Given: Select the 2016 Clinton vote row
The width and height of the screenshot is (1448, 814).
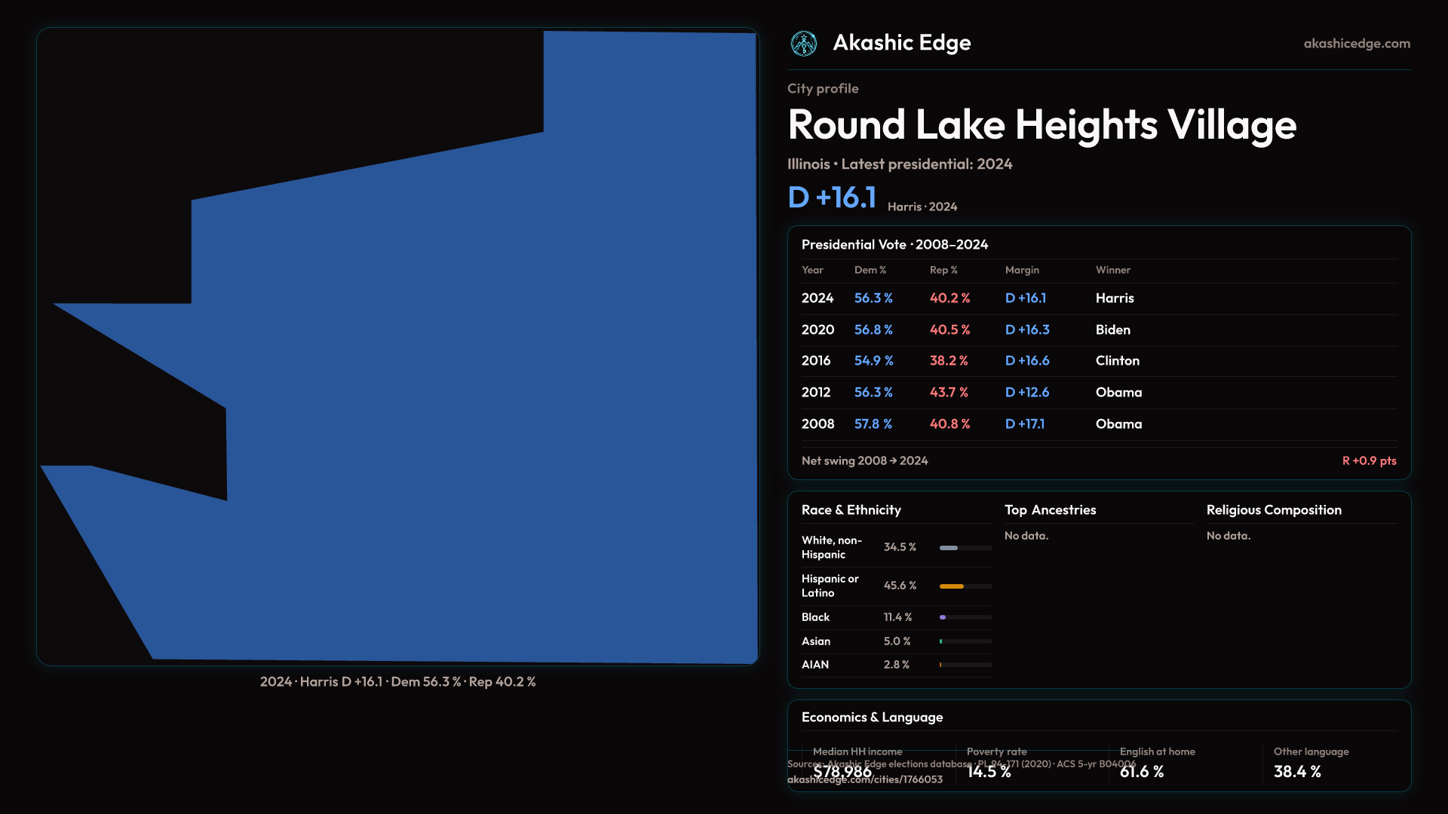Looking at the screenshot, I should (x=1098, y=361).
